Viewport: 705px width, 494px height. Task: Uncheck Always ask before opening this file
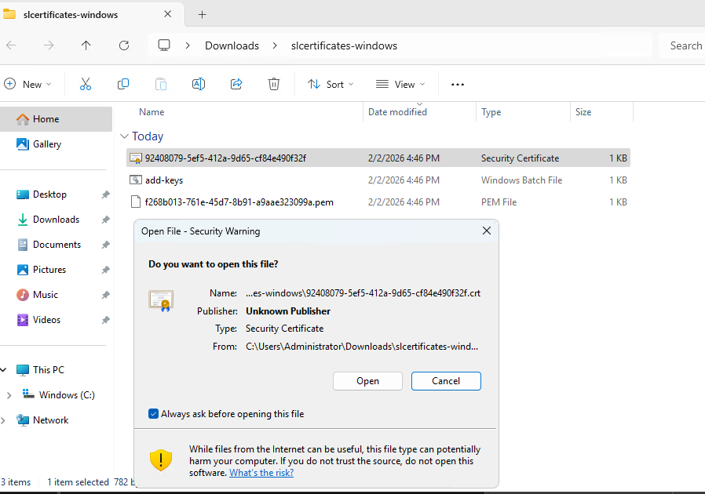point(153,413)
